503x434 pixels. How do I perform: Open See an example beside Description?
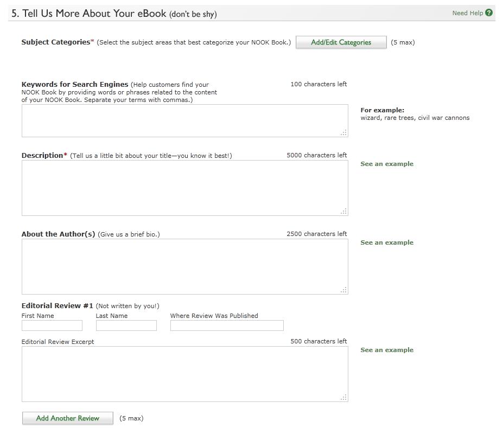[387, 164]
